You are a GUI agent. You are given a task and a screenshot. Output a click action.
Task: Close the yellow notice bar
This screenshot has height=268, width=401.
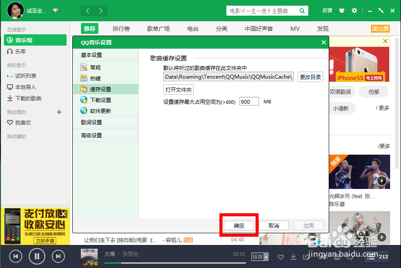[385, 41]
